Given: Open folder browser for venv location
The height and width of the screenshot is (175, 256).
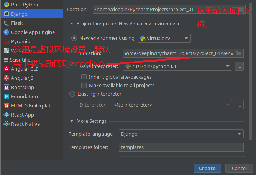Looking at the screenshot, I should [x=239, y=53].
